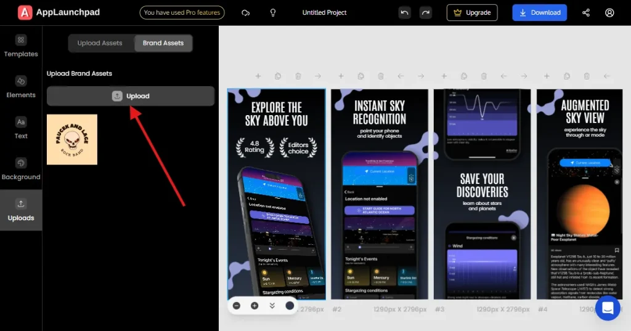This screenshot has height=331, width=631.
Task: Zoom in the canvas with plus button
Action: pos(254,306)
